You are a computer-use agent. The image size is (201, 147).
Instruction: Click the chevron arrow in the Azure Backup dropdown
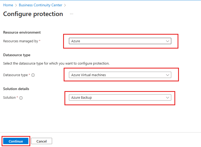[x=168, y=98]
